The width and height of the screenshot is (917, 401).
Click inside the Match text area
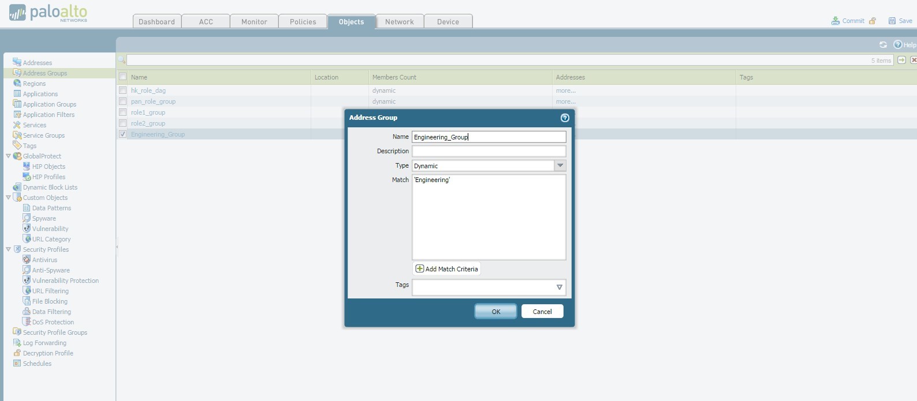489,217
